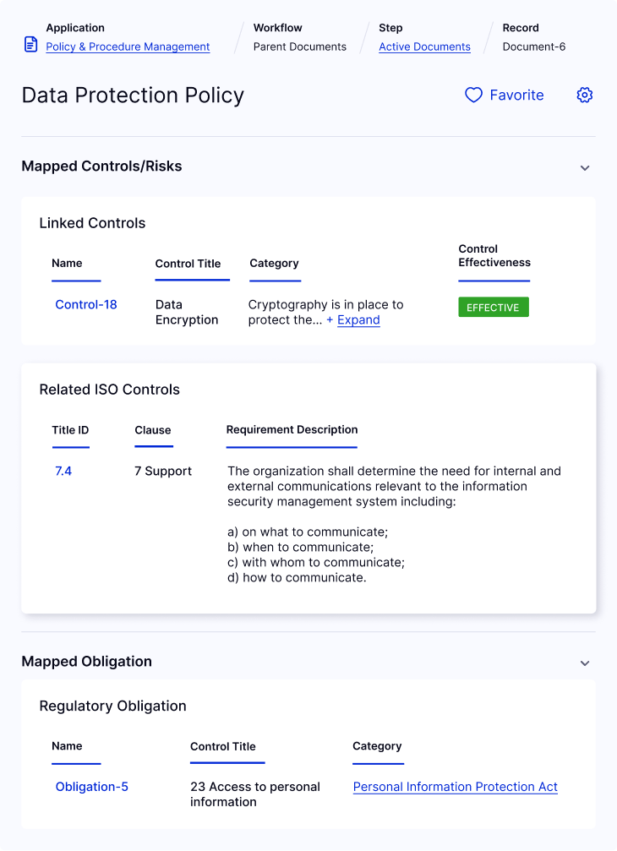Collapse the Mapped Obligation section chevron
Screen dimensions: 617x851
point(584,663)
